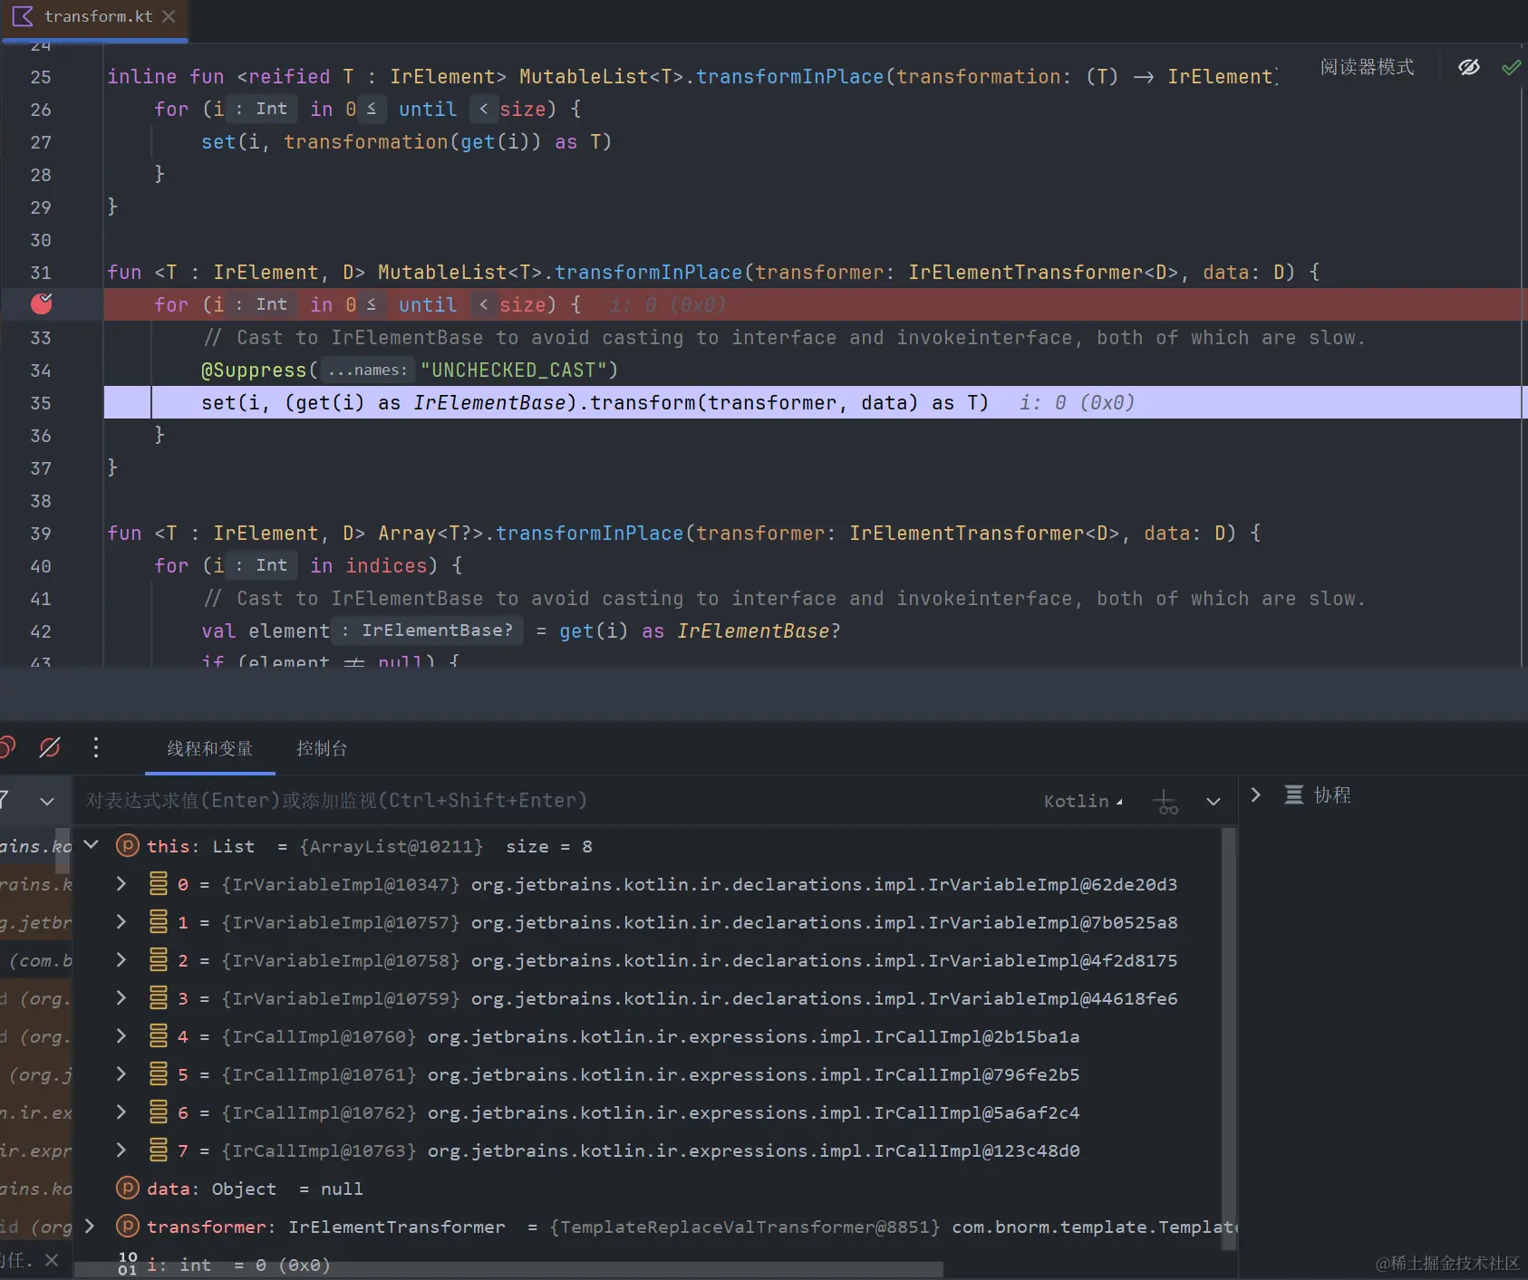This screenshot has width=1528, height=1280.
Task: Expand list element 1 IrVariableImpl@10757
Action: click(121, 921)
